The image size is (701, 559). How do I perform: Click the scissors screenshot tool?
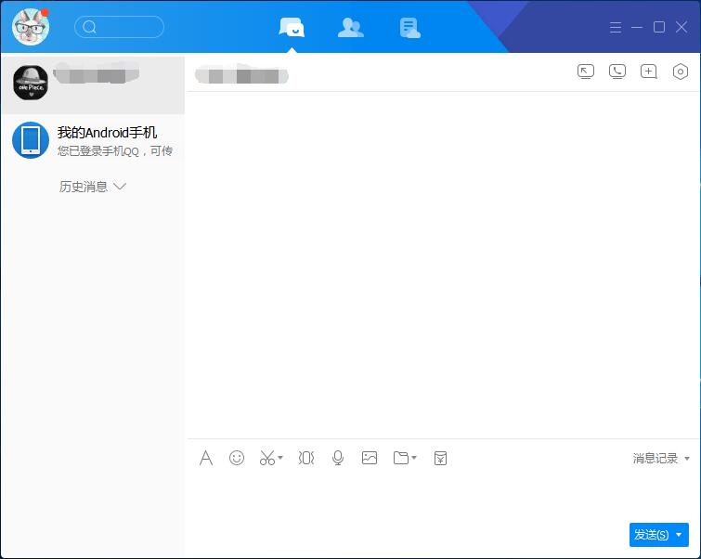click(x=267, y=458)
